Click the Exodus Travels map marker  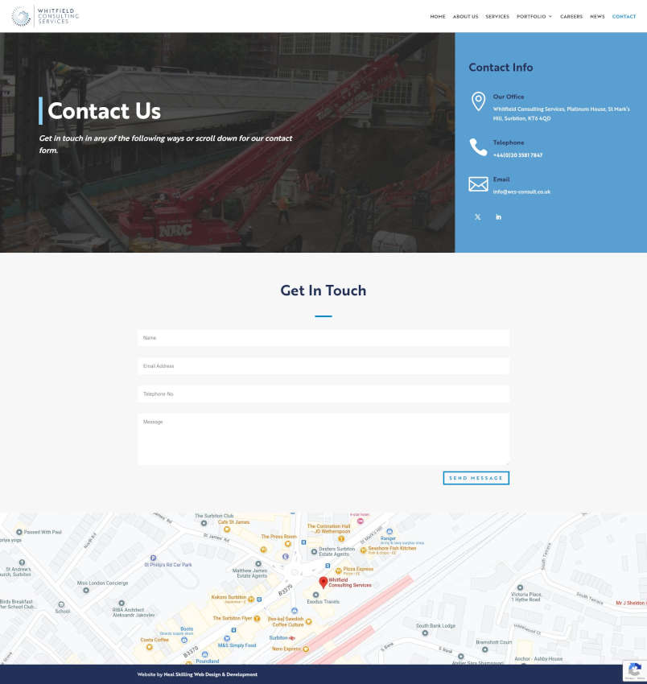[316, 595]
